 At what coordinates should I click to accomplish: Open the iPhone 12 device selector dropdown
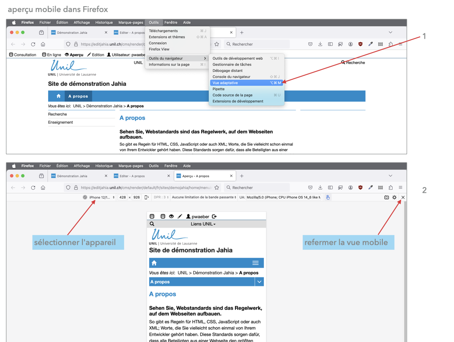(101, 197)
